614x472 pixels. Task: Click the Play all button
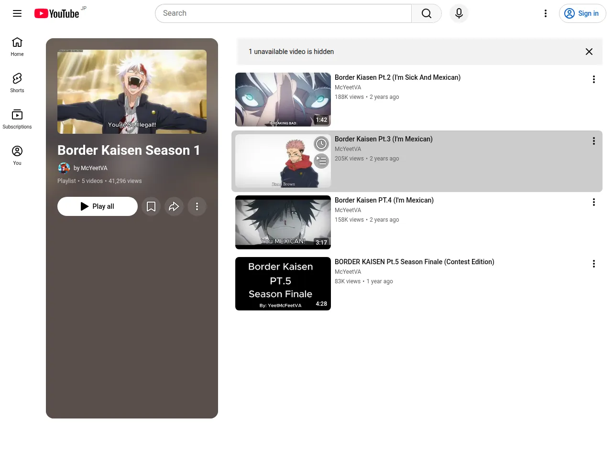pos(98,206)
